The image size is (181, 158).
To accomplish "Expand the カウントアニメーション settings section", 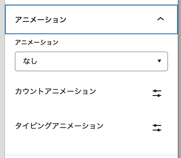I will 91,91.
